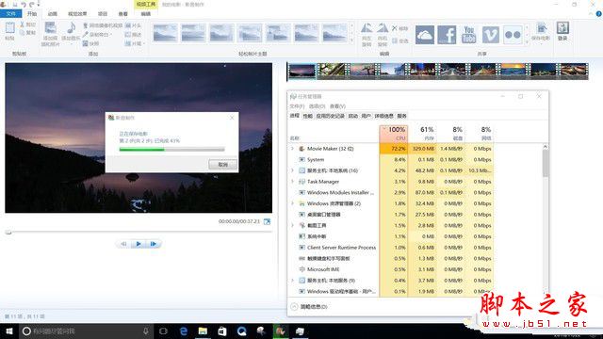Screen dimensions: 603x339
Task: Click the playback seek slider handle
Action: tap(8, 233)
